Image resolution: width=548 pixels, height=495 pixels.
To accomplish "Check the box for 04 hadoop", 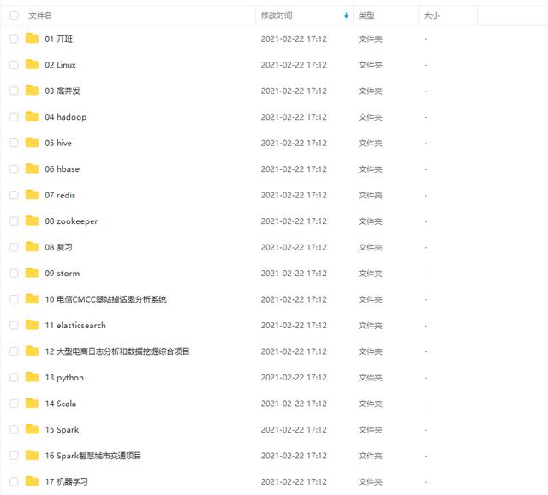I will (x=14, y=117).
